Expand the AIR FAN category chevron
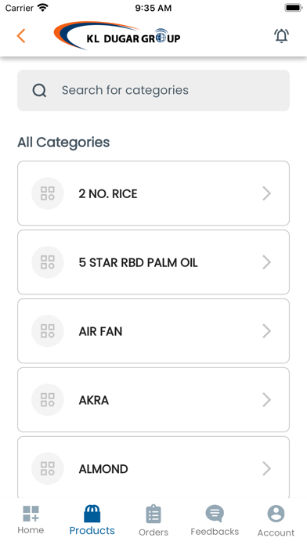Screen dimensions: 307x545 click(267, 331)
